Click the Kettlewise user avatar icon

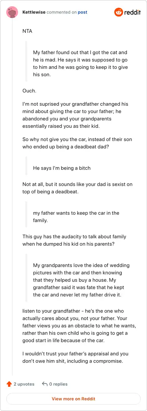click(12, 12)
